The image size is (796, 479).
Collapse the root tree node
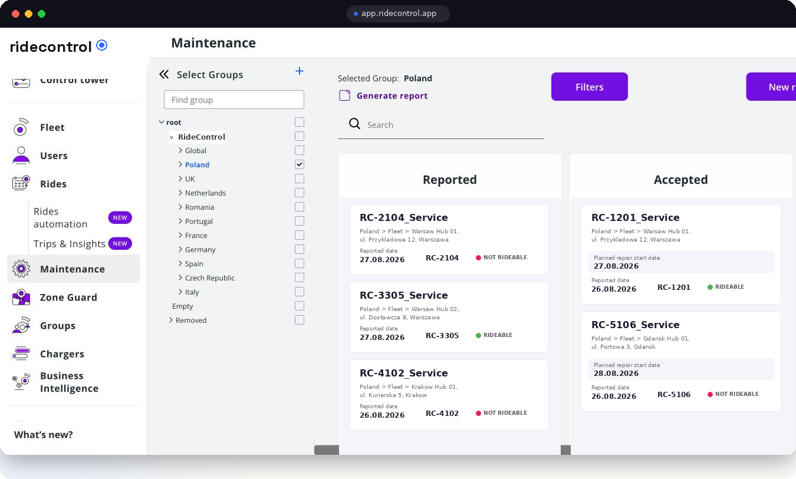click(x=162, y=123)
